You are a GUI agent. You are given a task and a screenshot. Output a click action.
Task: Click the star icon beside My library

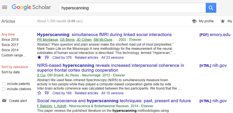point(223,21)
